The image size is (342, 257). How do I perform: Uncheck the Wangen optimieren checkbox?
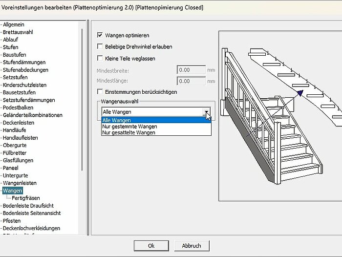(100, 35)
